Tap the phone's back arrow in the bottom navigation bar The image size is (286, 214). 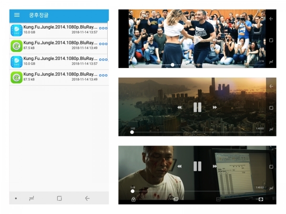click(87, 198)
